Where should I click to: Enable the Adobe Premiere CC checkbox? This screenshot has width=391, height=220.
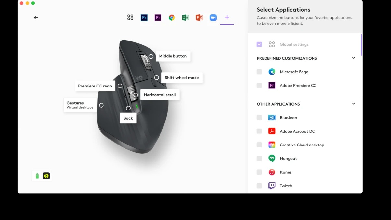click(259, 85)
